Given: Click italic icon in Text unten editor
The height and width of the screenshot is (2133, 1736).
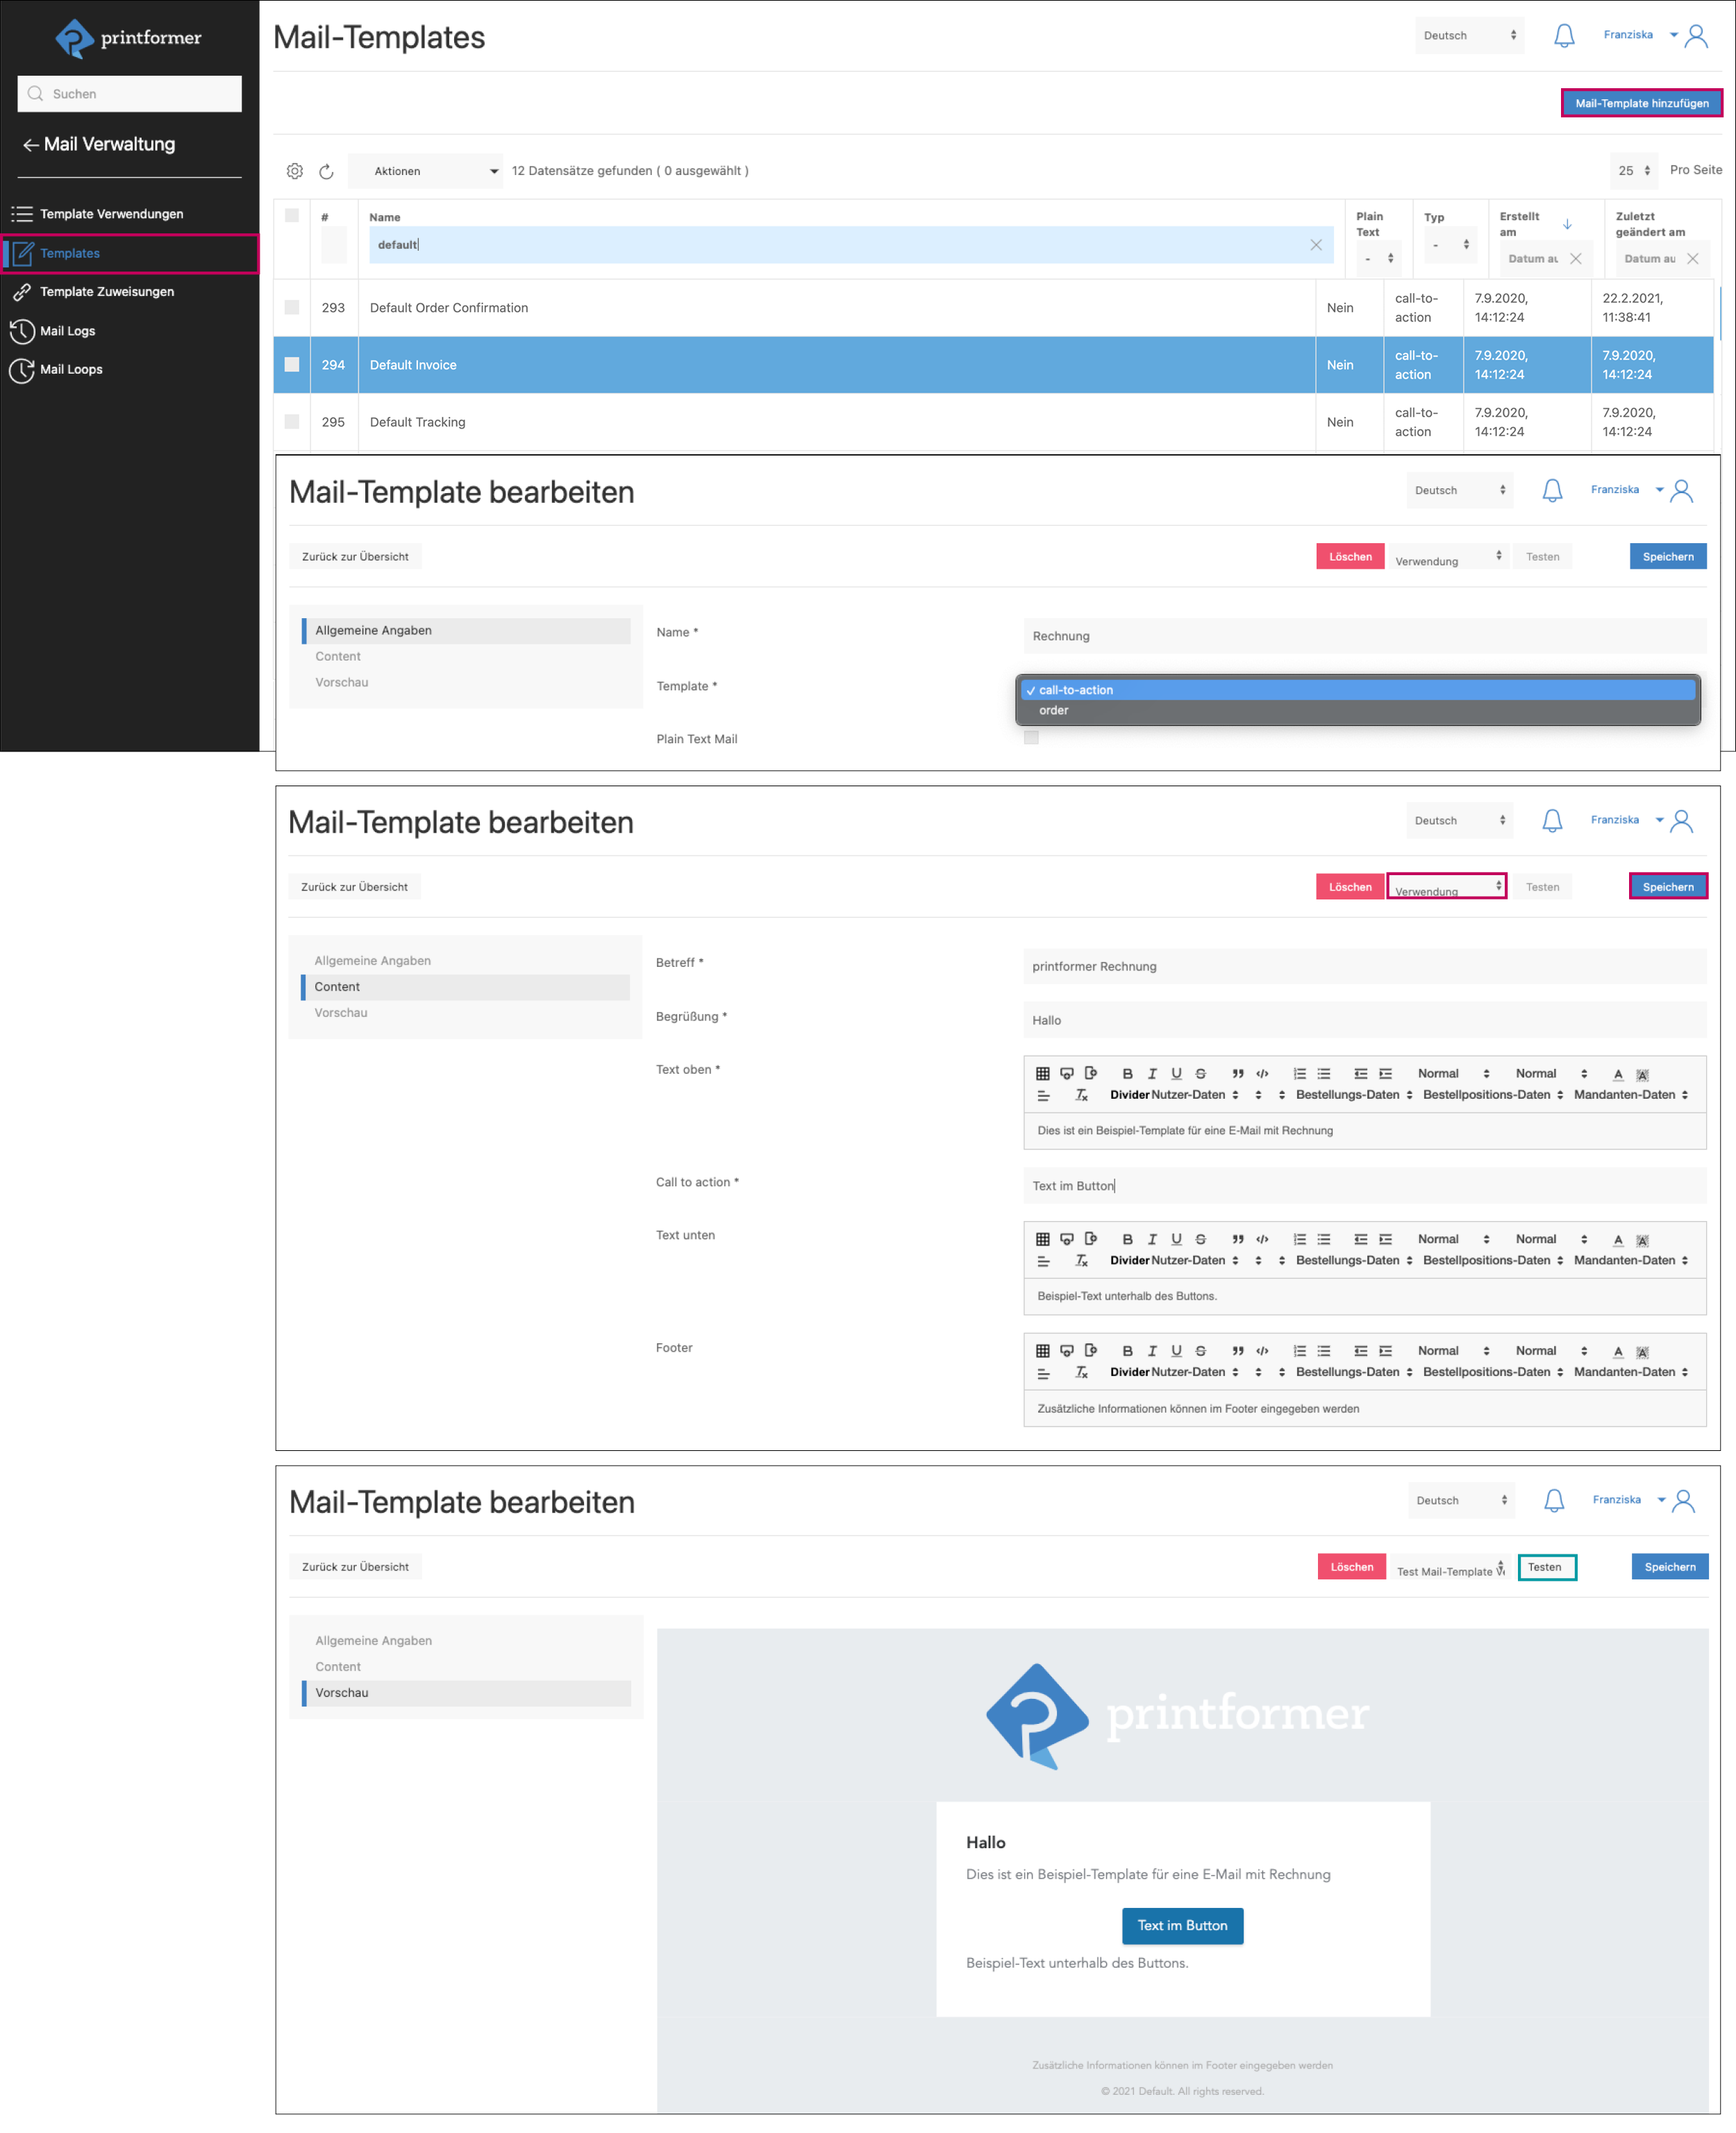Looking at the screenshot, I should tap(1152, 1239).
